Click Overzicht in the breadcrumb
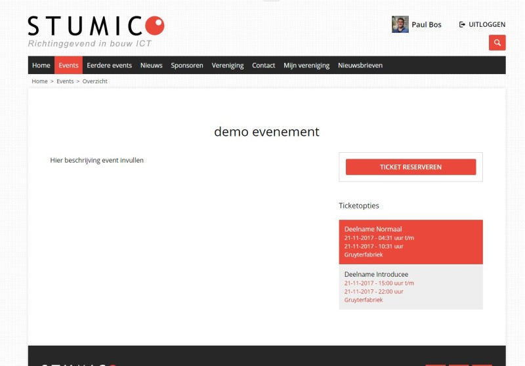The height and width of the screenshot is (366, 525). 94,81
